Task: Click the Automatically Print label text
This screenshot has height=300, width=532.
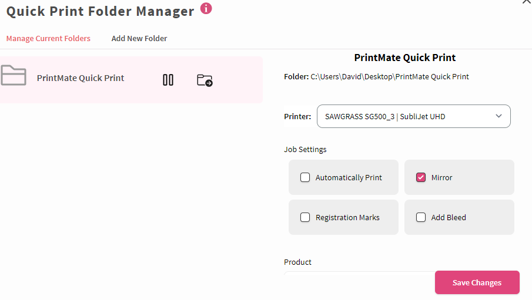Action: (x=349, y=178)
